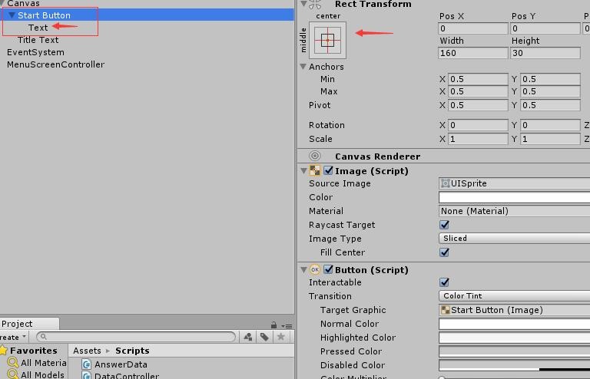590x379 pixels.
Task: Collapse the Rect Transform component
Action: click(x=303, y=4)
